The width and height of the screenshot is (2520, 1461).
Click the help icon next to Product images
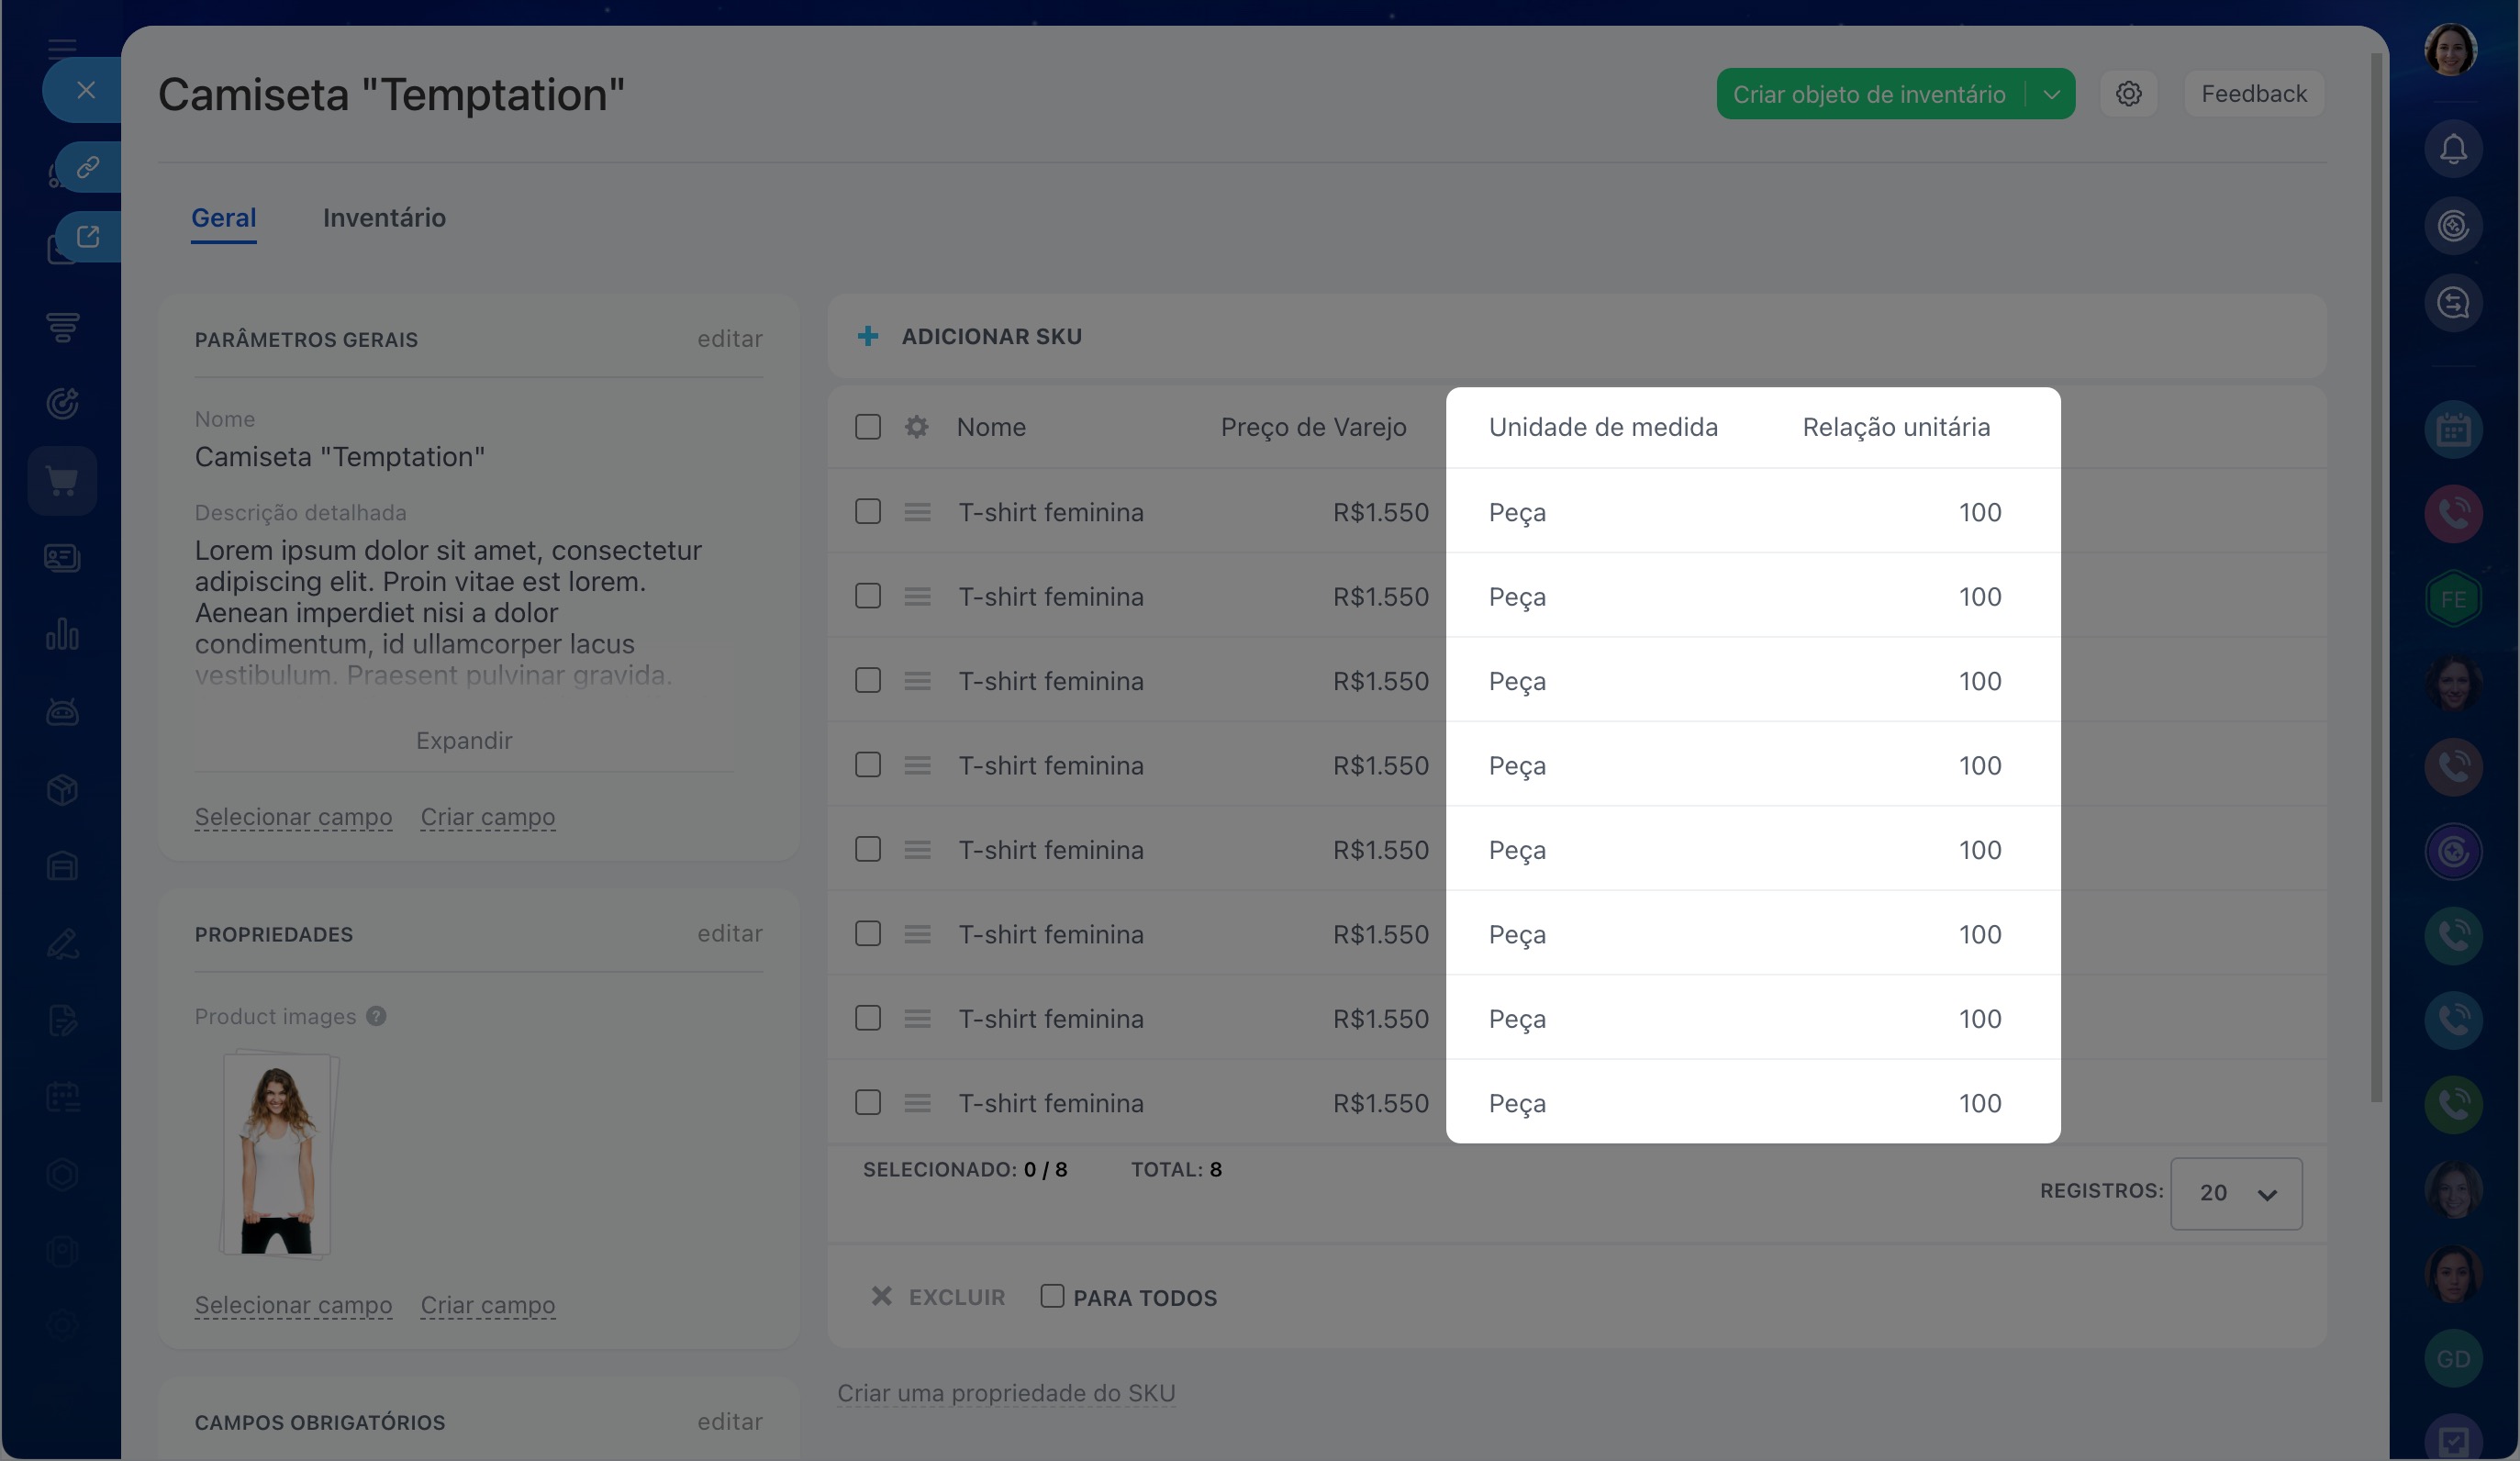(x=376, y=1016)
